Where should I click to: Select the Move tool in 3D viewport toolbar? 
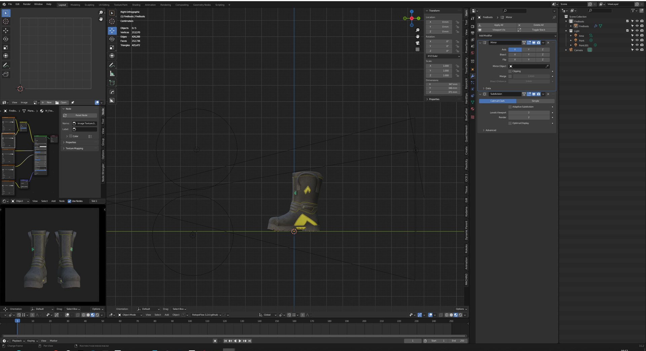[112, 31]
